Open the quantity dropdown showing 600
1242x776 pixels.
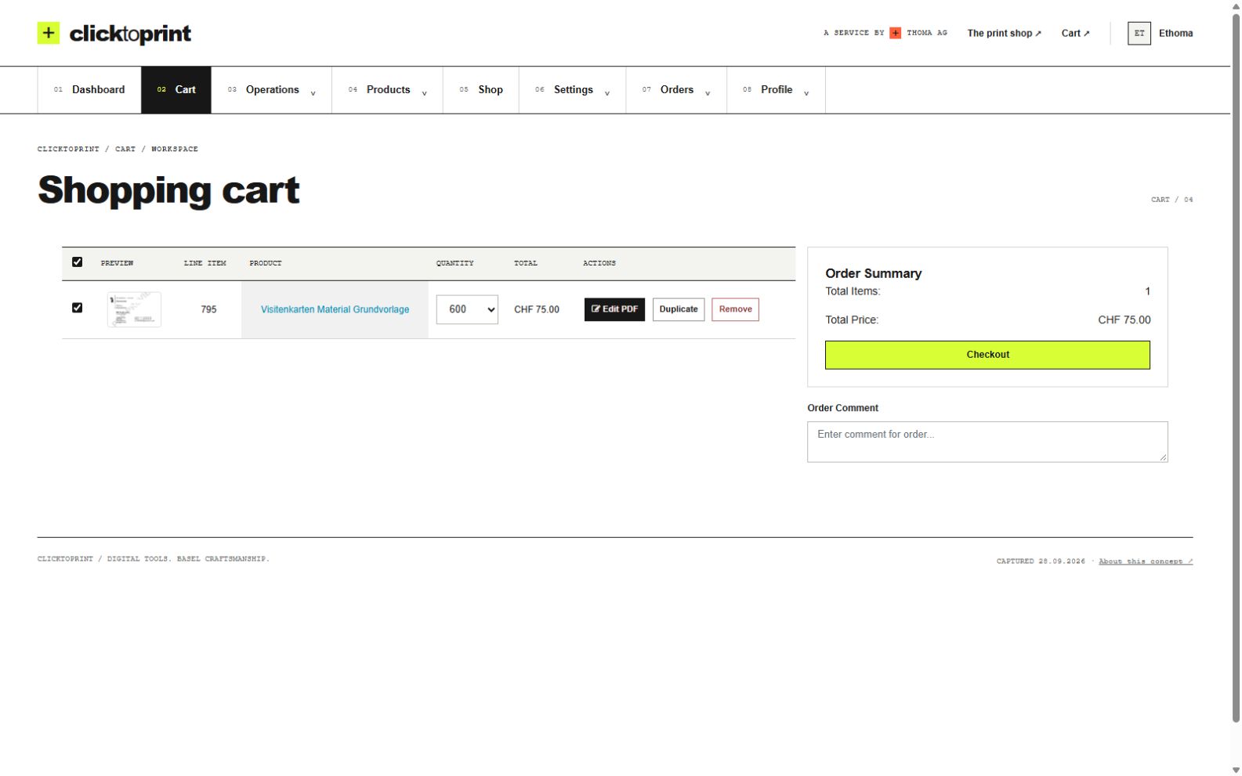[467, 309]
